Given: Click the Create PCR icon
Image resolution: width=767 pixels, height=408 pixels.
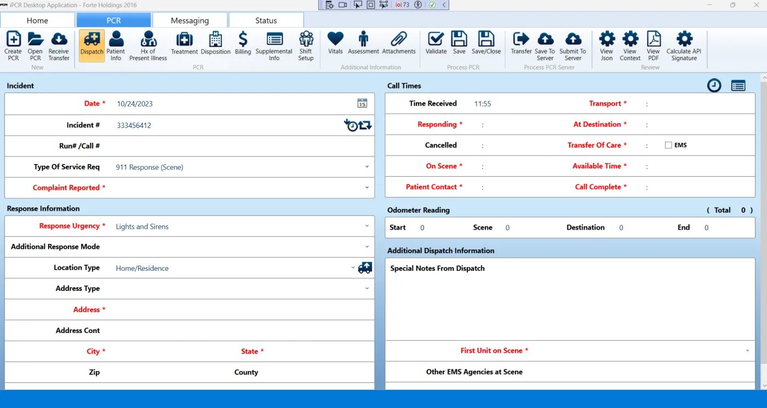Looking at the screenshot, I should 13,46.
